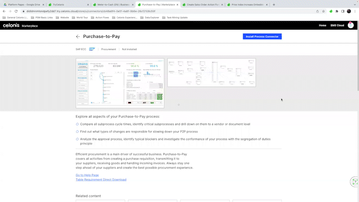This screenshot has width=359, height=202.
Task: Click the share page icon in address bar
Action: [317, 11]
